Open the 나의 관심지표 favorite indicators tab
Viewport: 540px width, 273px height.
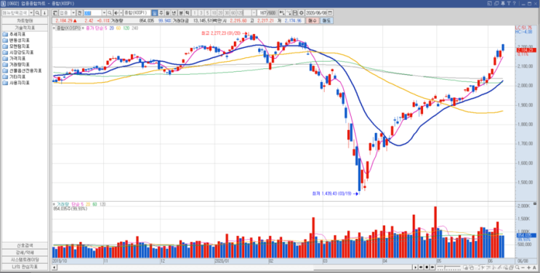click(25, 266)
